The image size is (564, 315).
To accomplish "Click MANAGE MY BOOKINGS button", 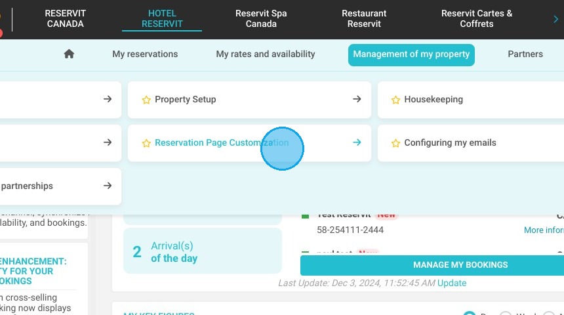I will 432,265.
